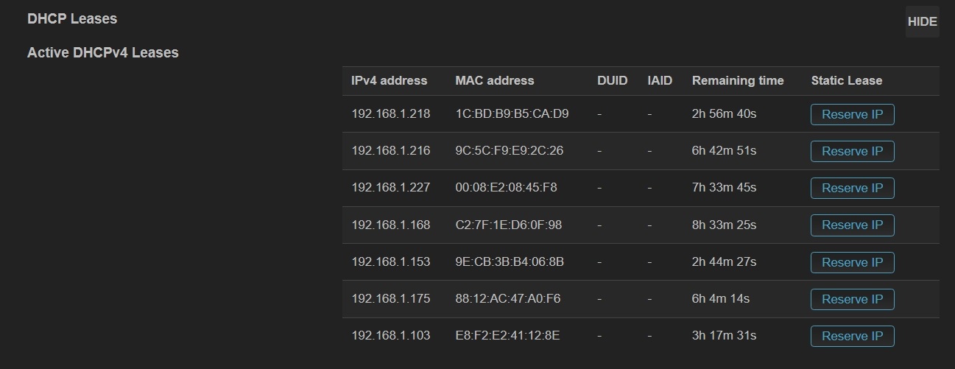Image resolution: width=955 pixels, height=369 pixels.
Task: Click the IAID column header
Action: pyautogui.click(x=660, y=80)
